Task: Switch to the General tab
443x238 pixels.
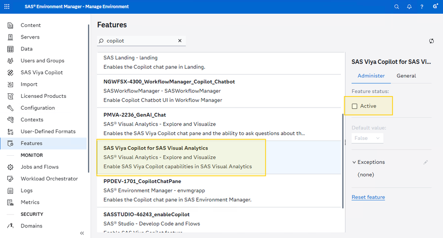Action: coord(406,76)
